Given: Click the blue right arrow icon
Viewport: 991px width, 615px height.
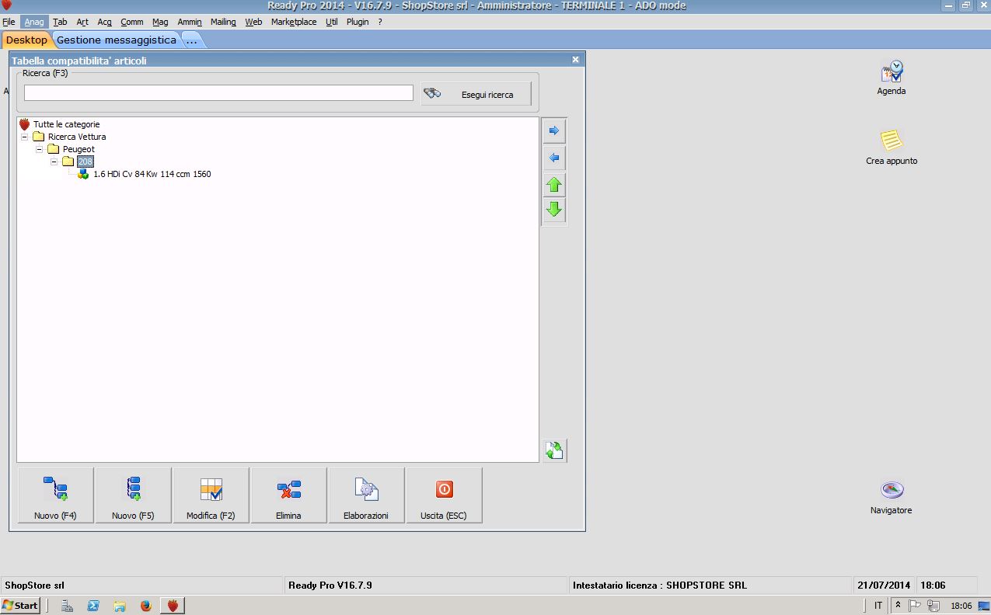Looking at the screenshot, I should pos(554,131).
